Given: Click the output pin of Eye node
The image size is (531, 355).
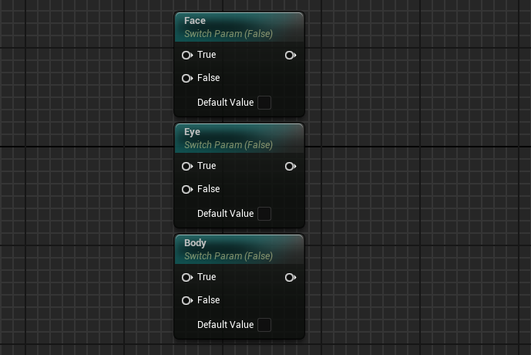Looking at the screenshot, I should pos(290,167).
